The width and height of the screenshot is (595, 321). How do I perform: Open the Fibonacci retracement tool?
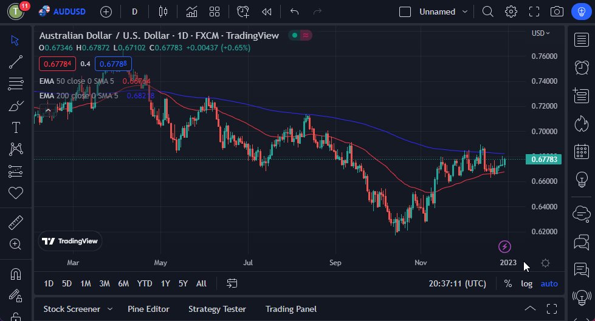pyautogui.click(x=16, y=84)
